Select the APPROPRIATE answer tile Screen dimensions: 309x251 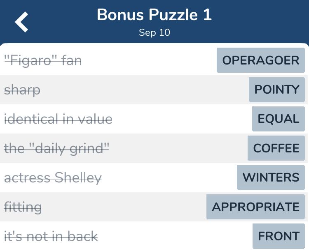click(x=255, y=207)
